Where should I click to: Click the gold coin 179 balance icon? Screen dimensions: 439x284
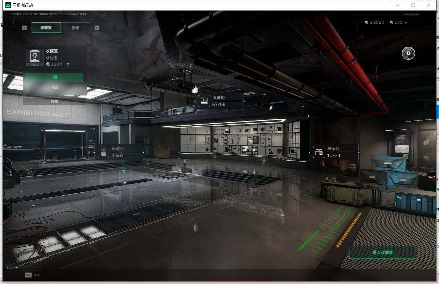pyautogui.click(x=392, y=22)
